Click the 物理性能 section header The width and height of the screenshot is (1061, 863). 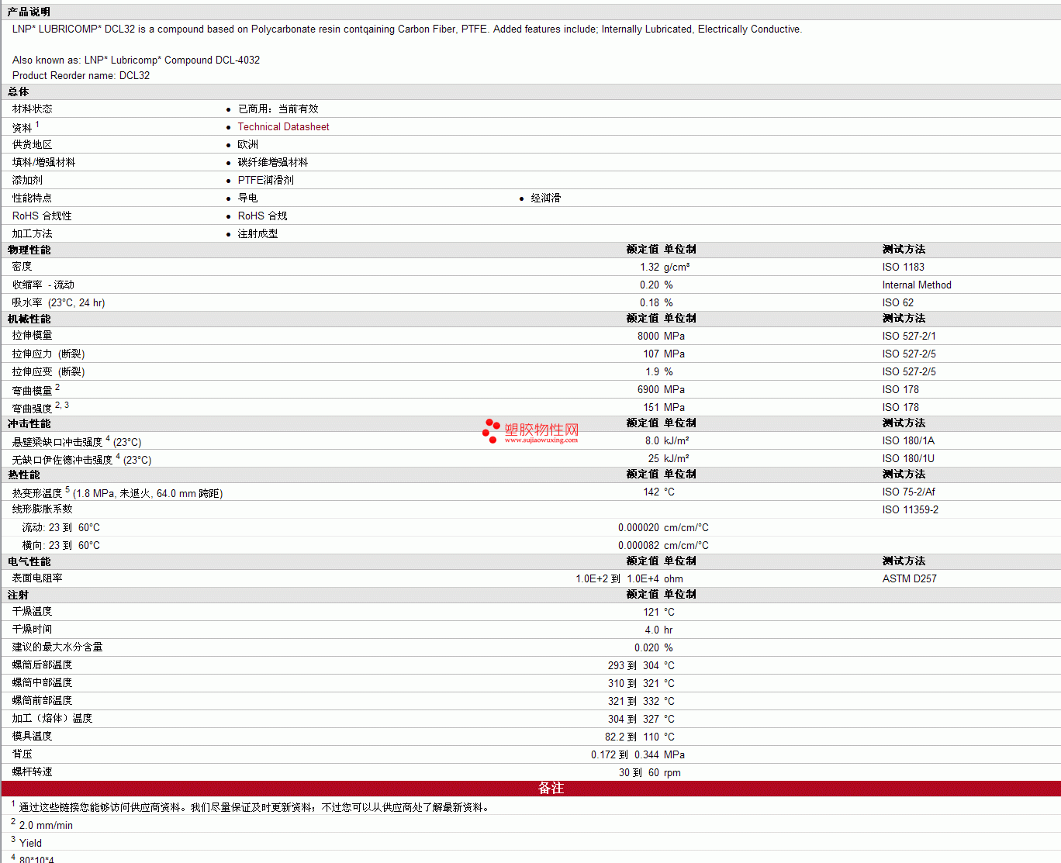click(x=29, y=250)
